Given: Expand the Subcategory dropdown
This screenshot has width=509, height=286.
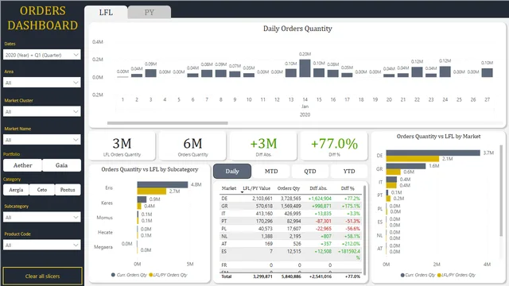Looking at the screenshot, I should 42,217.
